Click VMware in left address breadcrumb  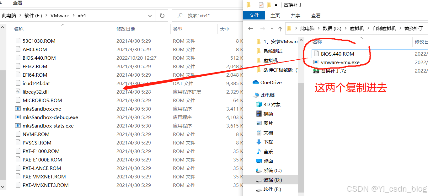click(60, 15)
